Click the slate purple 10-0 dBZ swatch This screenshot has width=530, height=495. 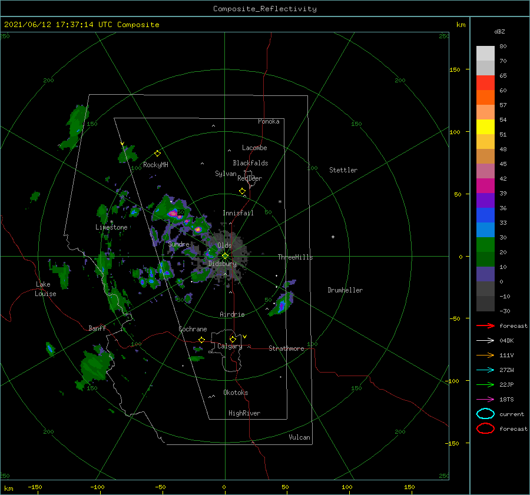485,274
